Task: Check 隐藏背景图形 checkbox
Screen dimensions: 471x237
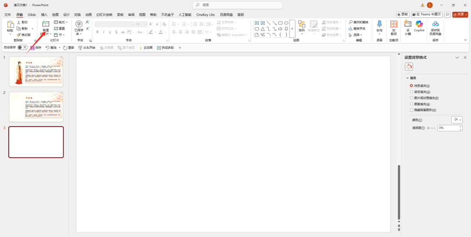Action: tap(411, 110)
